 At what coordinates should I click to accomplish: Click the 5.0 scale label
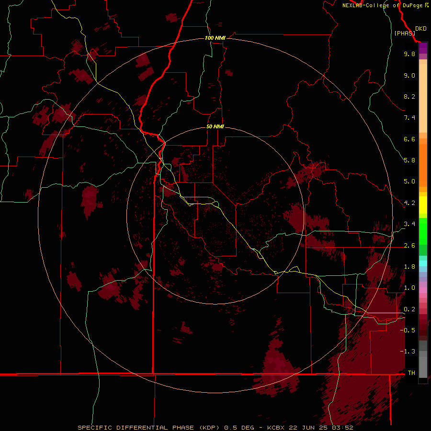coord(409,181)
